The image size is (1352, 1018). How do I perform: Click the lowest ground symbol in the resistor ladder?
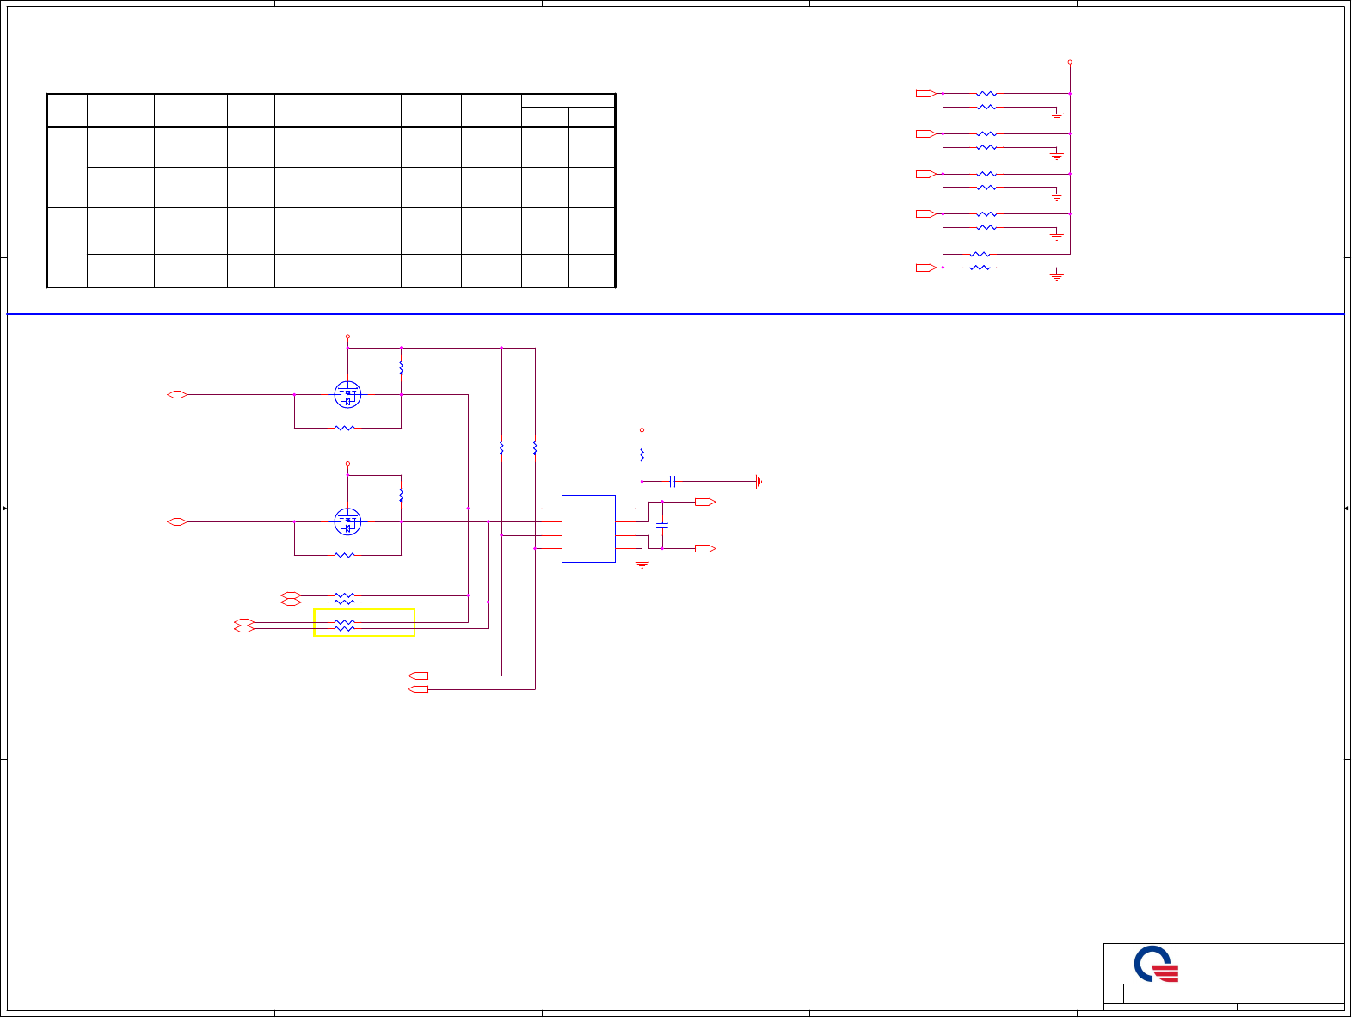1057,276
